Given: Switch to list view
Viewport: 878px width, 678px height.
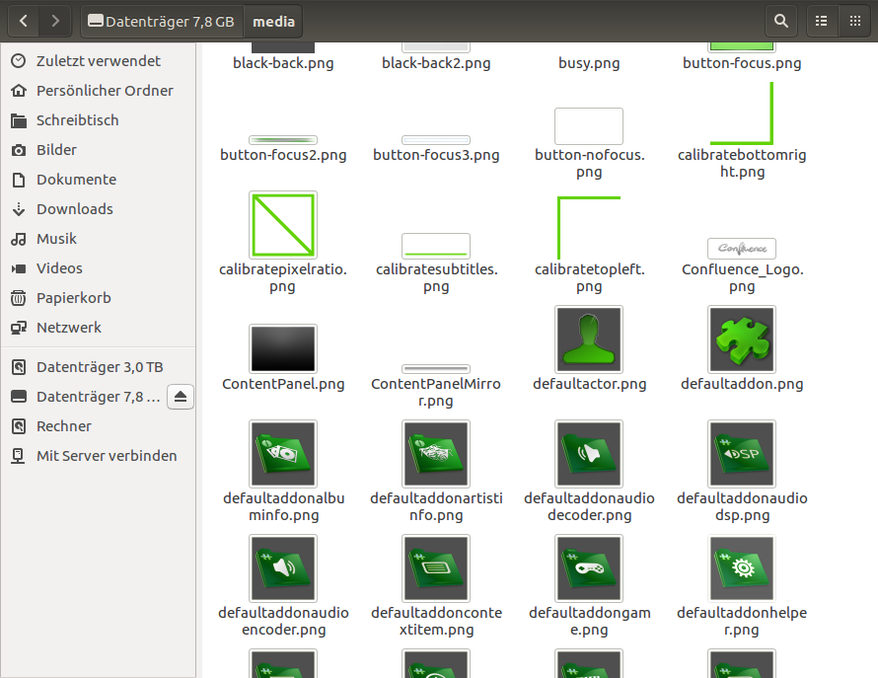Looking at the screenshot, I should [x=821, y=22].
